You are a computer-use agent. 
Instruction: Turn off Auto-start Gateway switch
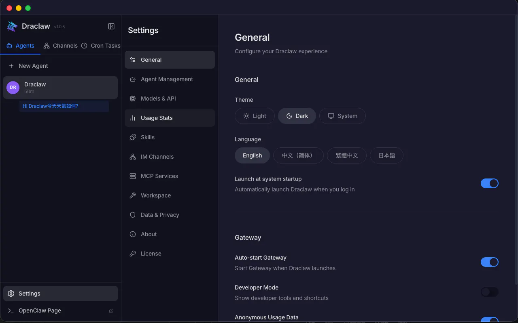[x=490, y=262]
